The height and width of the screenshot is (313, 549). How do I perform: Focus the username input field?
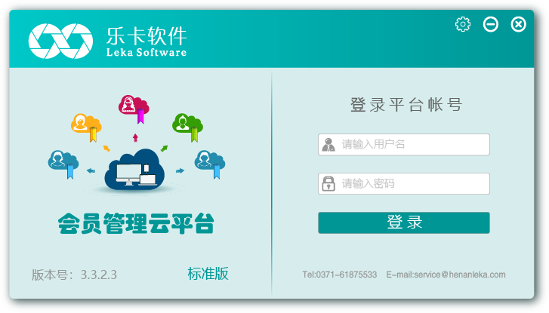pos(404,145)
